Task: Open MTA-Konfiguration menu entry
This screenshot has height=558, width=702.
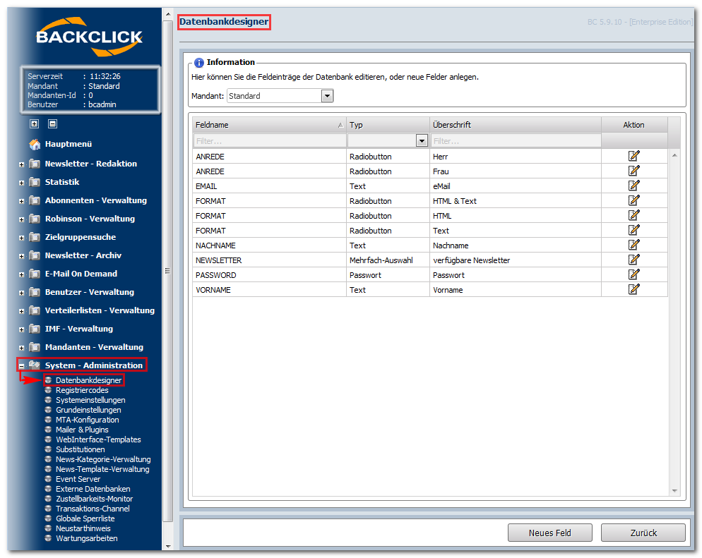Action: point(88,420)
